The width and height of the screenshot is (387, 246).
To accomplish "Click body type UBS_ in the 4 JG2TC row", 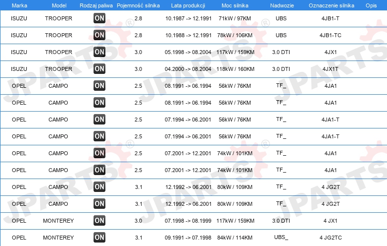I will coord(281,238).
